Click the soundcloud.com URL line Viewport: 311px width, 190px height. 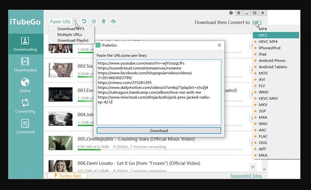tap(140, 68)
